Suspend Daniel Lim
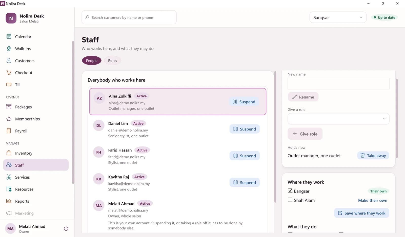Image resolution: width=405 pixels, height=237 pixels. 245,129
